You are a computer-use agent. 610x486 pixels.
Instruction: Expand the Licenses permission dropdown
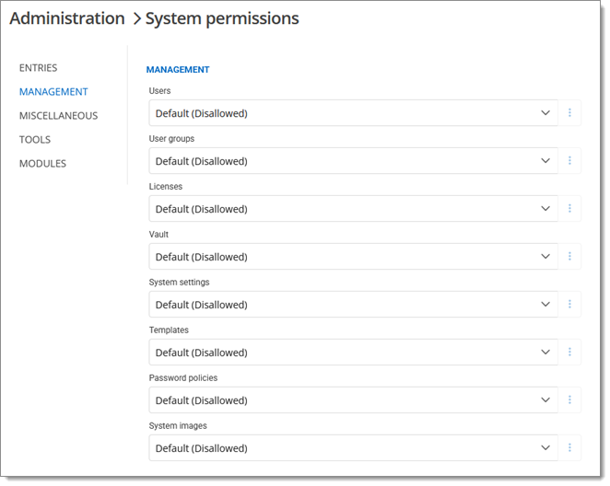coord(353,209)
